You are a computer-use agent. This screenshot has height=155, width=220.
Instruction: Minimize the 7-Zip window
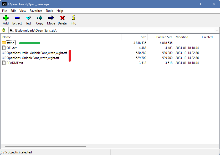point(190,4)
